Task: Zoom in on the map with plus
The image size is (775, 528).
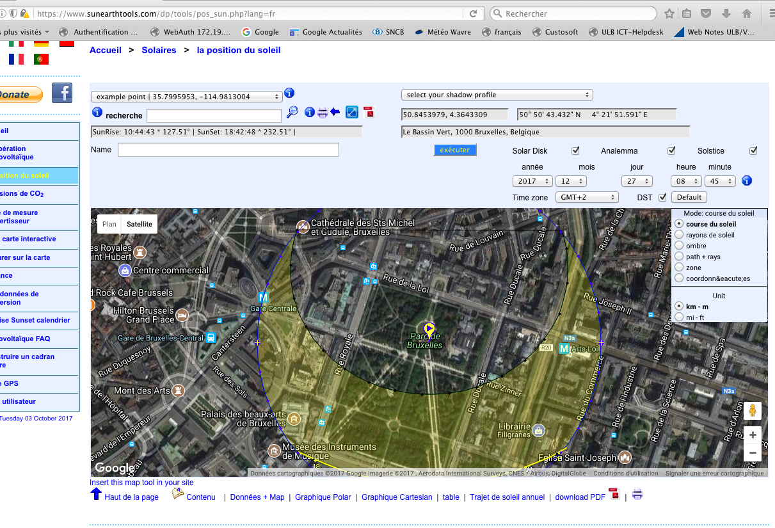Action: [753, 435]
